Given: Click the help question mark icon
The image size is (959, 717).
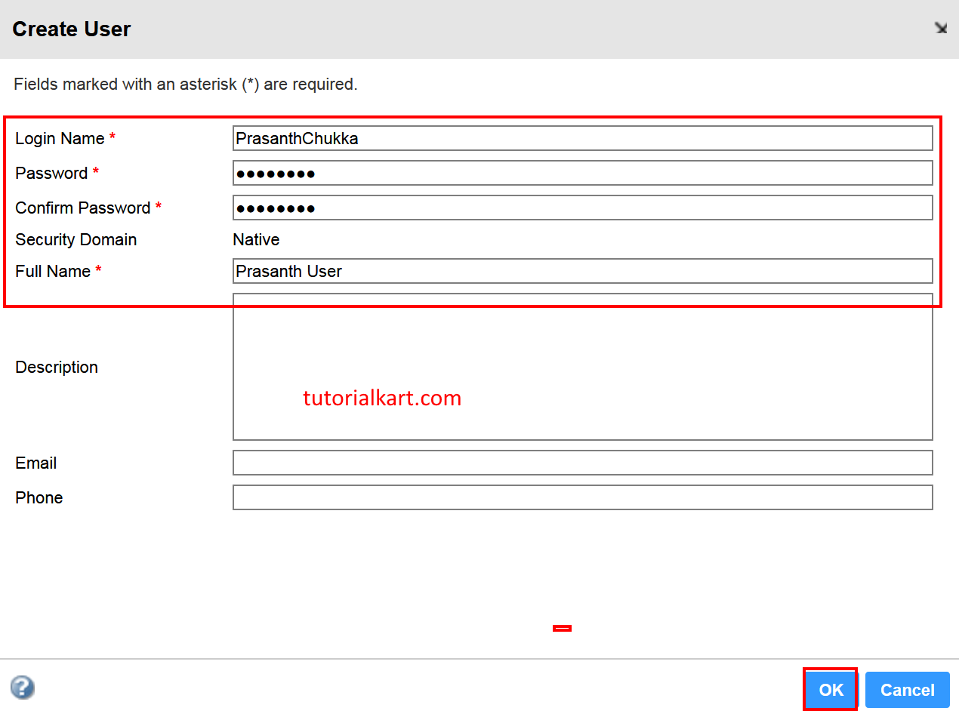Looking at the screenshot, I should (x=23, y=688).
